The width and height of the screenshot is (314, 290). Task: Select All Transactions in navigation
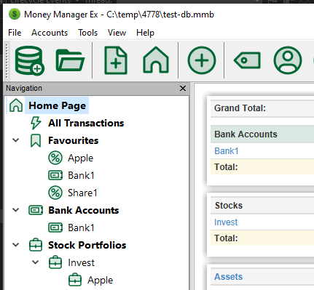[86, 123]
